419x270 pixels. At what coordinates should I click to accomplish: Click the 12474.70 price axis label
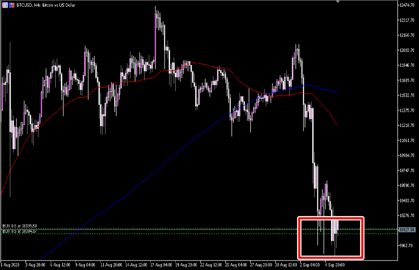[x=408, y=5]
